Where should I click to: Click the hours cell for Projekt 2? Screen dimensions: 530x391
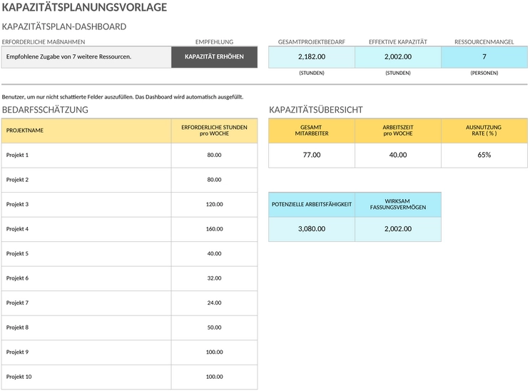click(x=214, y=180)
